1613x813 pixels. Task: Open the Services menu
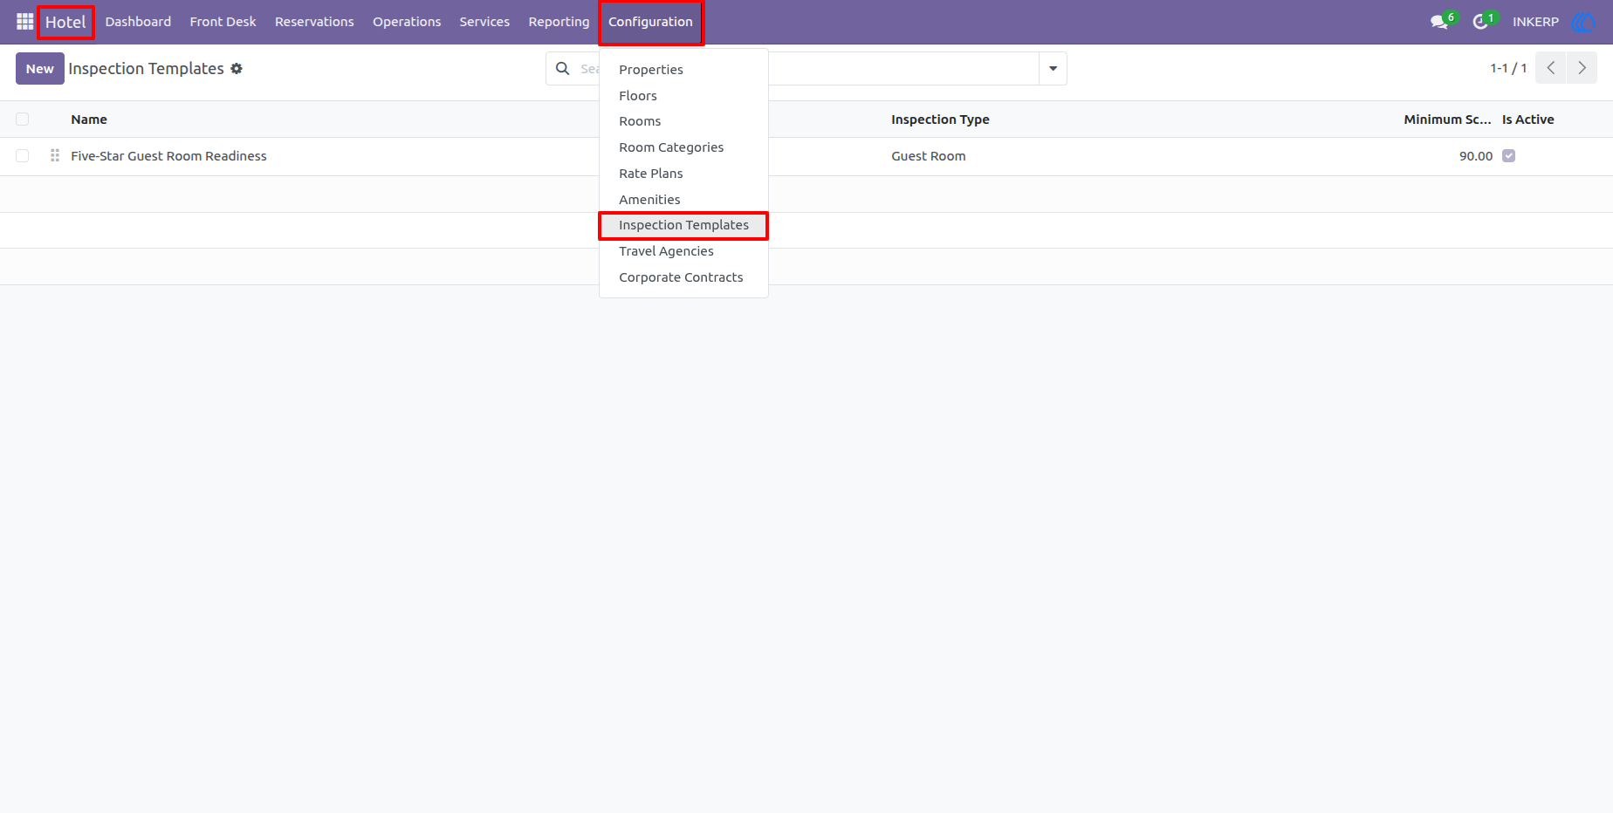click(484, 22)
